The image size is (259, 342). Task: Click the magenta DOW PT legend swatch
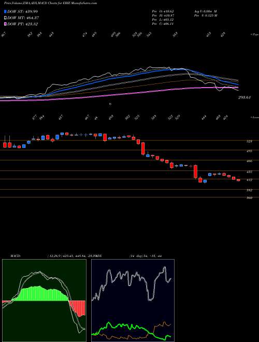tap(6, 24)
